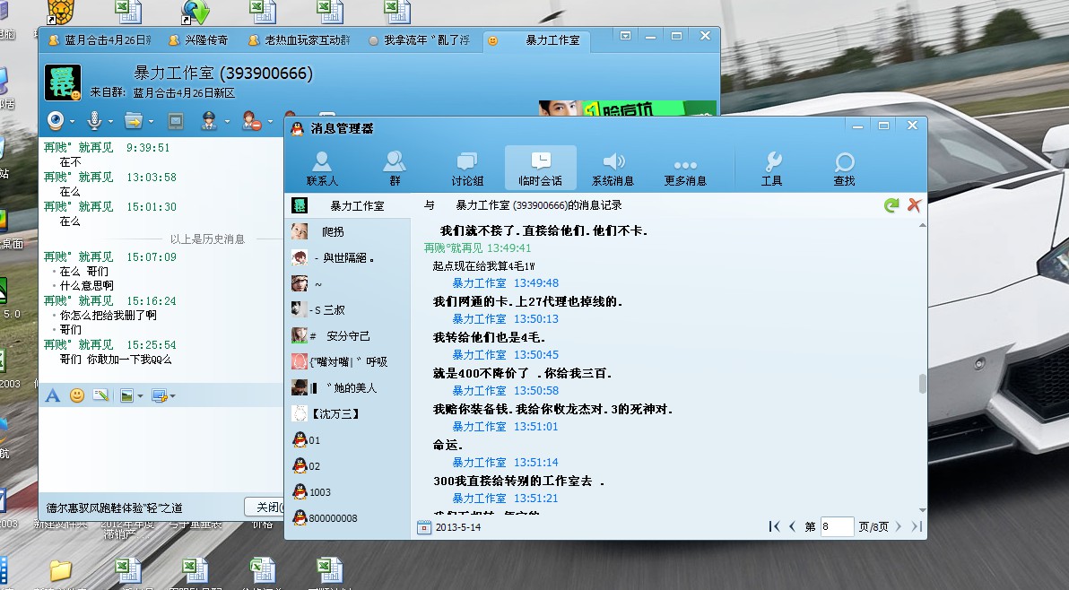Switch to 群 group messages view
This screenshot has height=590, width=1069.
click(395, 168)
